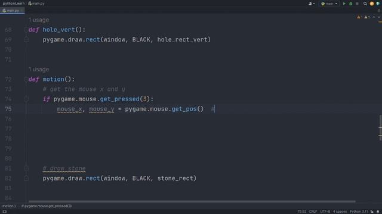Screen dimensions: 382x214
Task: Click the get_pos method call
Action: 184,109
